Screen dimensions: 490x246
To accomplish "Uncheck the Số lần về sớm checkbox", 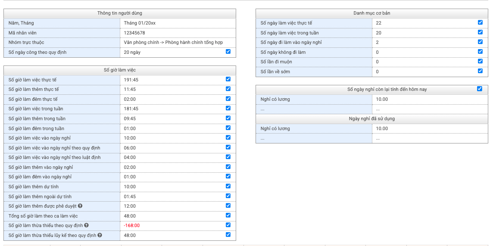I will [x=480, y=71].
